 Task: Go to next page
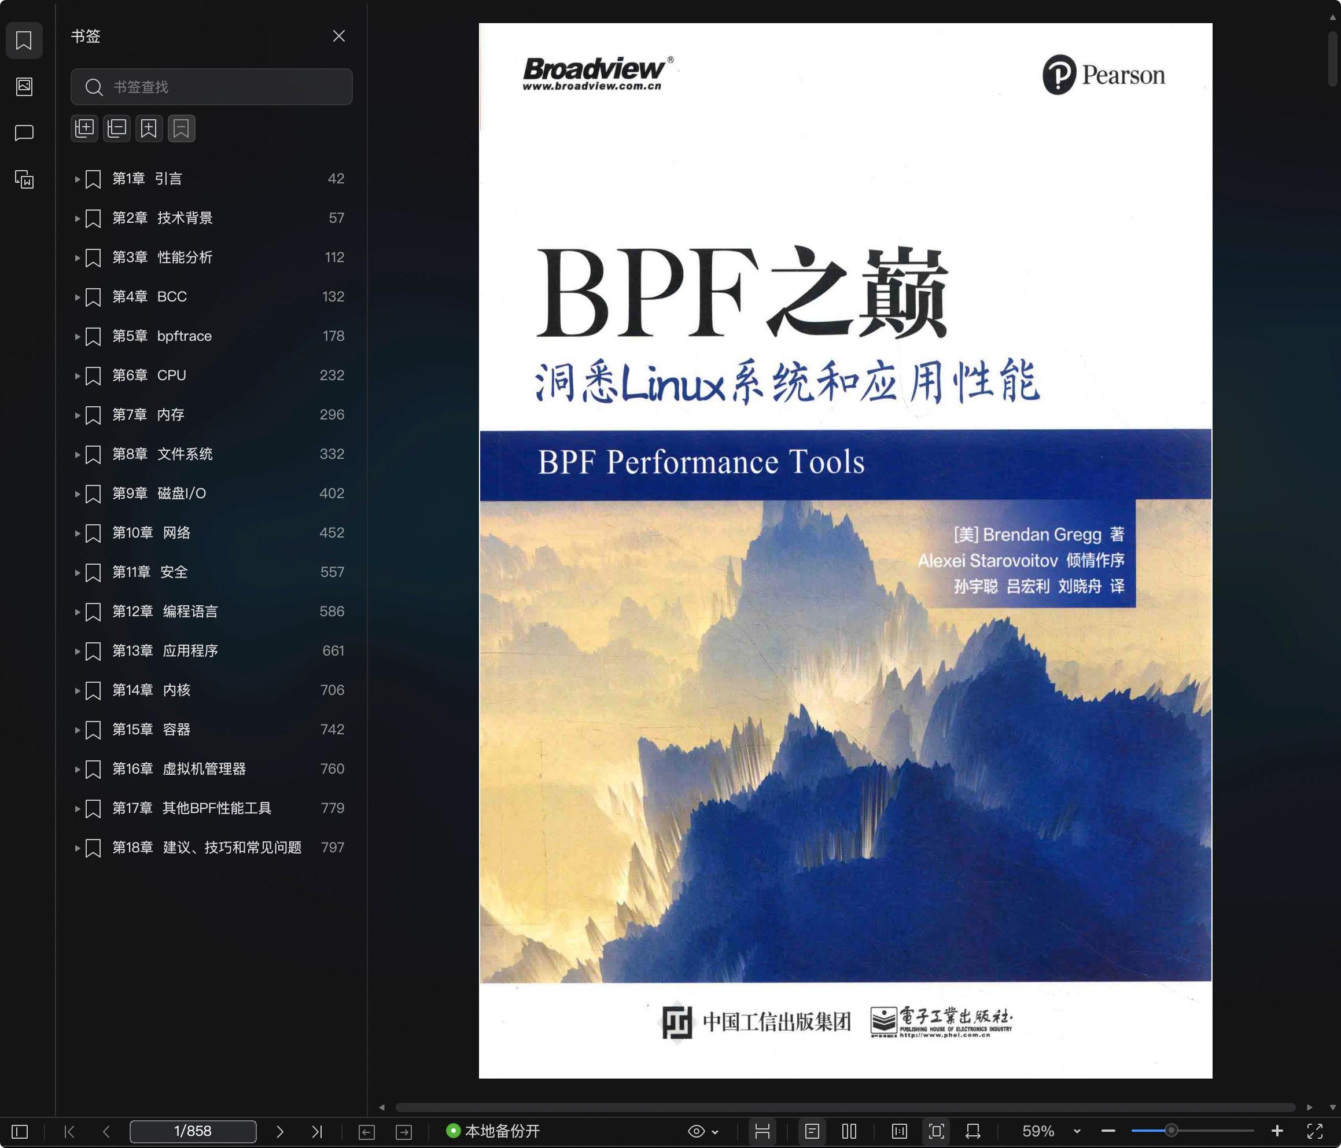coord(279,1132)
